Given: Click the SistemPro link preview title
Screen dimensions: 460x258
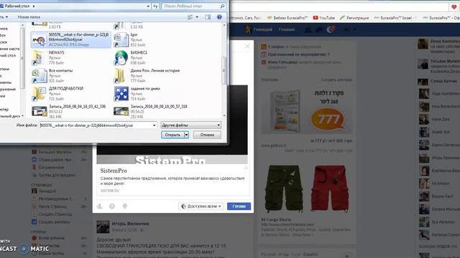Looking at the screenshot, I should click(x=114, y=171).
